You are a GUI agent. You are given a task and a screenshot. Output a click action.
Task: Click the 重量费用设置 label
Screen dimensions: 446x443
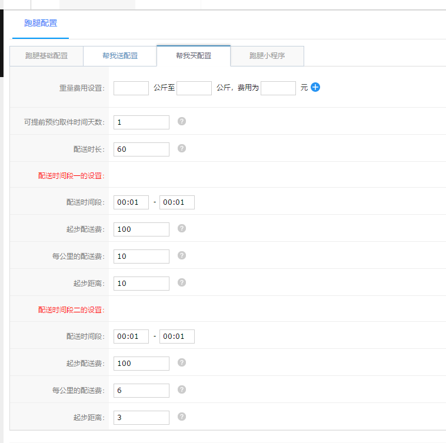[x=82, y=88]
